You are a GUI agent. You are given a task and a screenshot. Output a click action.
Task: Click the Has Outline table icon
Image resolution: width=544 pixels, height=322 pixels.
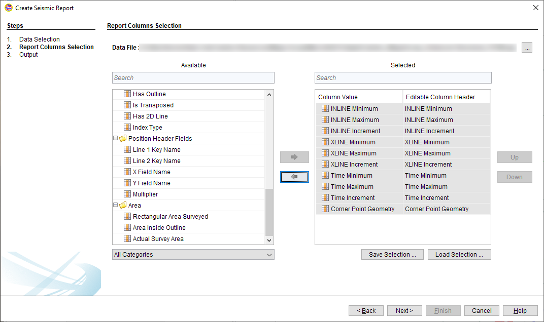pos(127,94)
